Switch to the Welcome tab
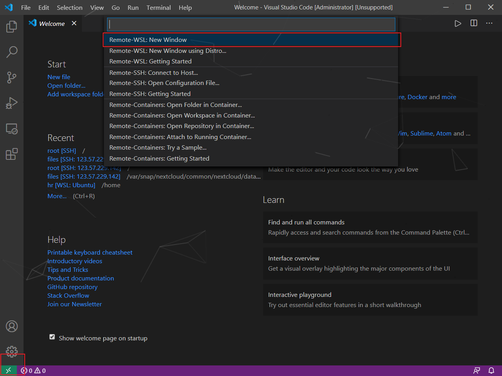 coord(51,23)
